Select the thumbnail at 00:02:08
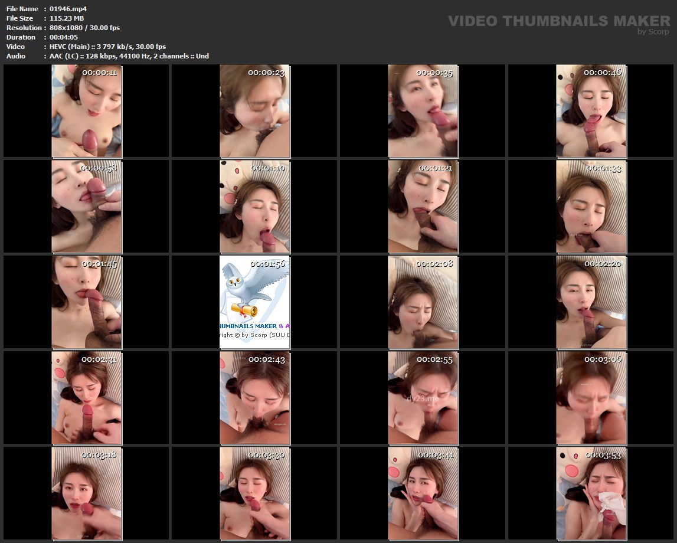The image size is (677, 543). tap(423, 302)
